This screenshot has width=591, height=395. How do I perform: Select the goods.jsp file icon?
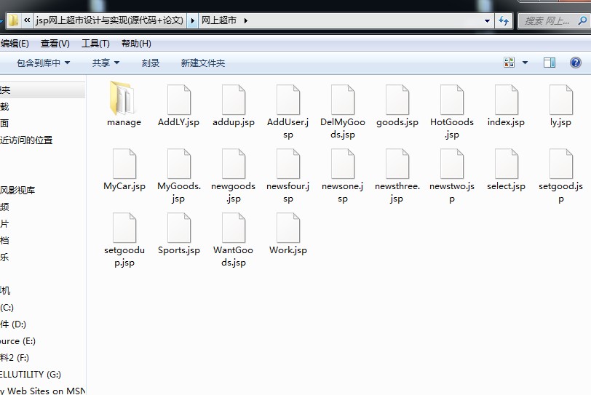click(x=397, y=100)
